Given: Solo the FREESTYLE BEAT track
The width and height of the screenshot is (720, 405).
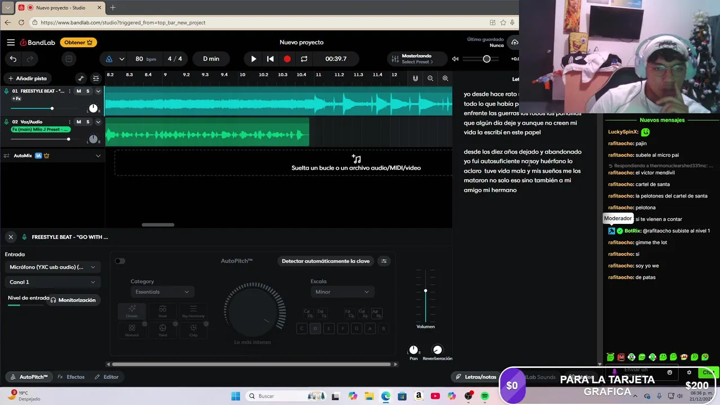Looking at the screenshot, I should click(x=88, y=91).
